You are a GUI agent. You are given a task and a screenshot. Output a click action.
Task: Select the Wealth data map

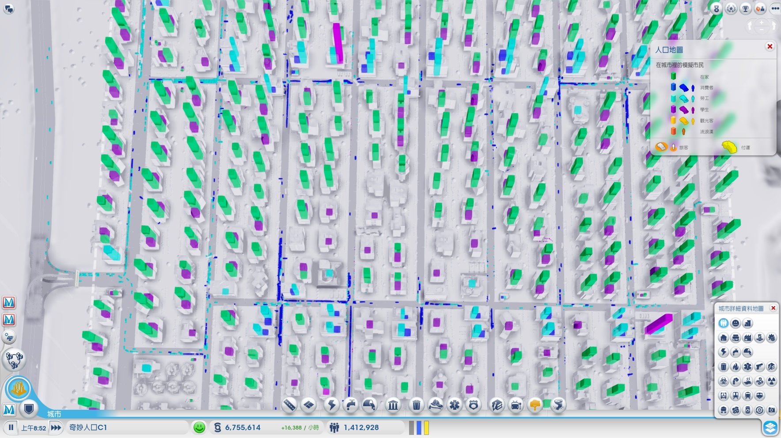point(759,337)
